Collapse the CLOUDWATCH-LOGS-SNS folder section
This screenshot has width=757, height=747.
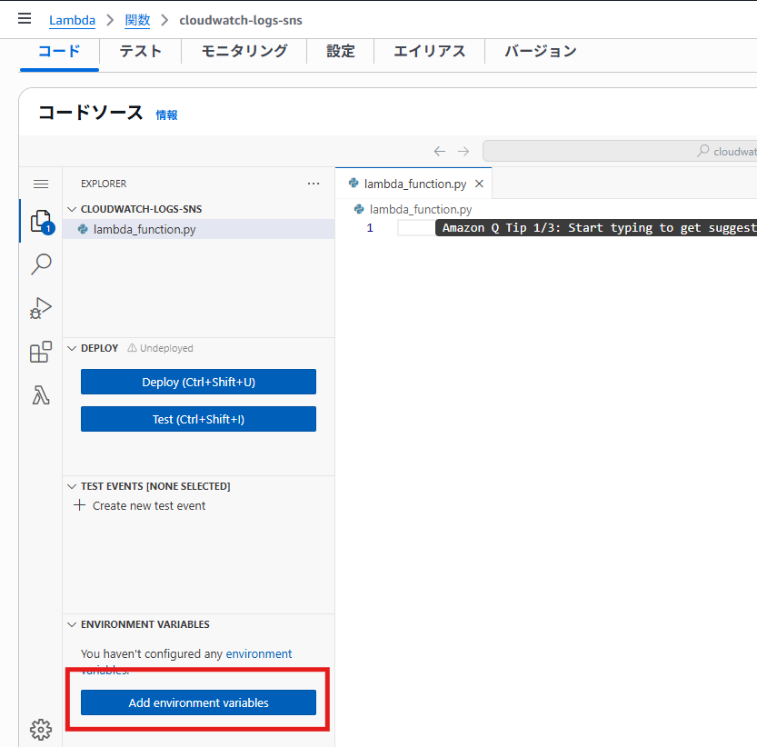73,209
